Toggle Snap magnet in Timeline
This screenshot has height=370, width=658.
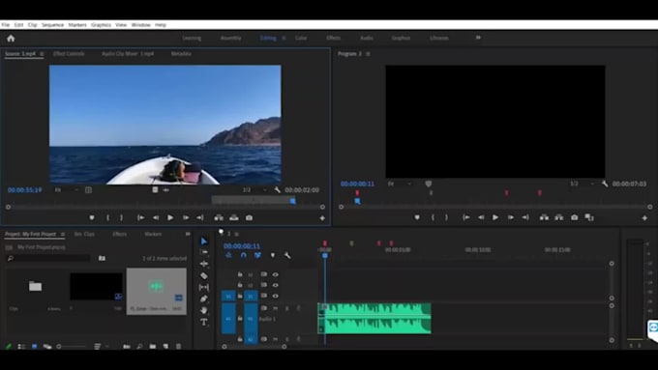[244, 255]
